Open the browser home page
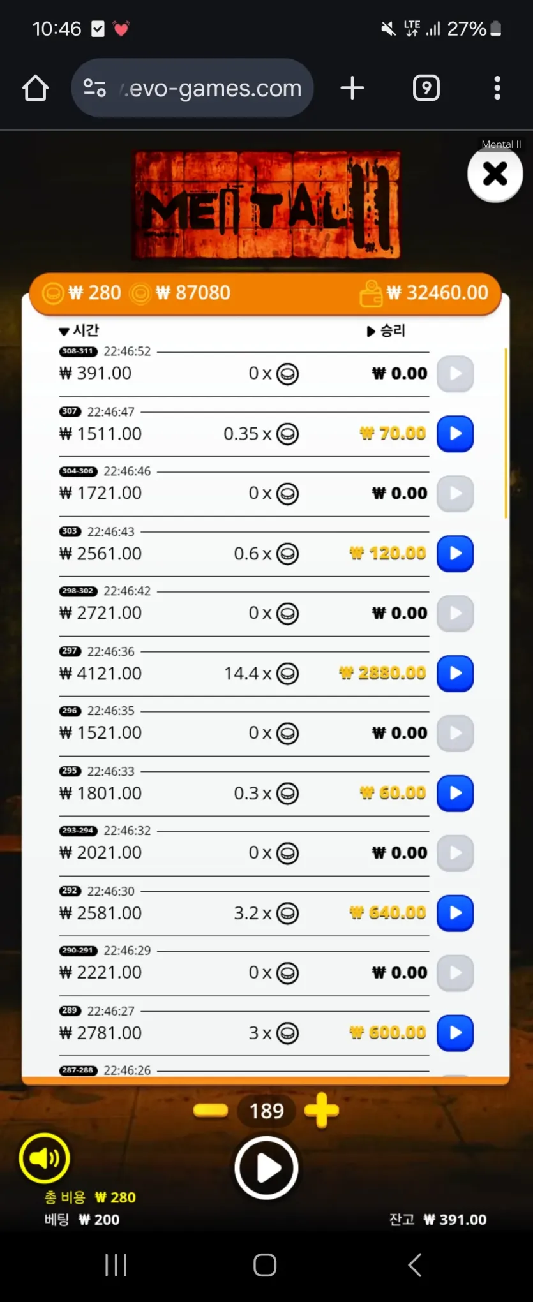533x1302 pixels. (36, 88)
